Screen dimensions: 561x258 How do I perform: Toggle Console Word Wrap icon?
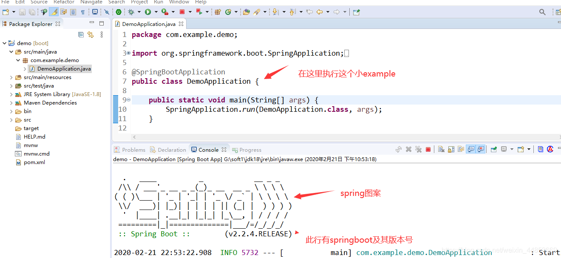(x=461, y=149)
